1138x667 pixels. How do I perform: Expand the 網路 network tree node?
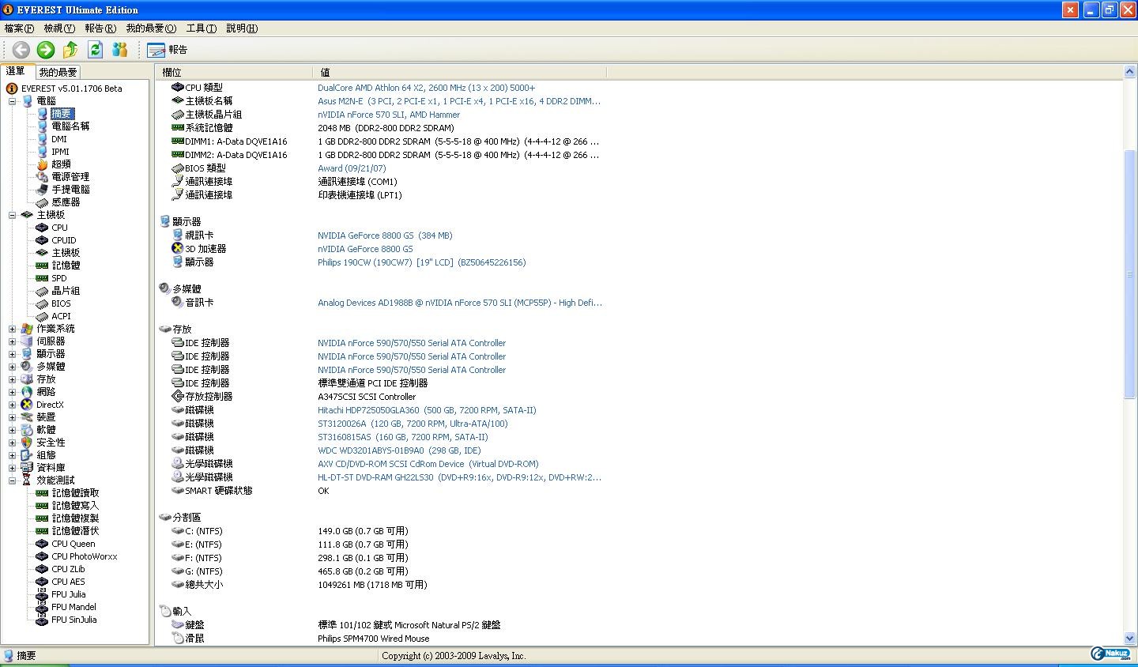[13, 392]
